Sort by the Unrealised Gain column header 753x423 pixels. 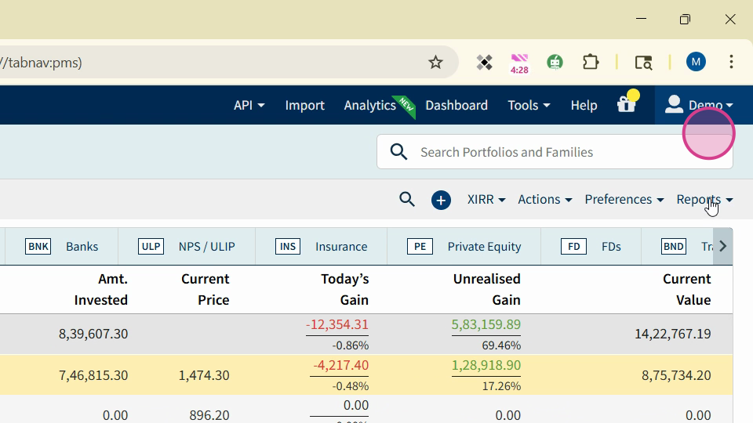click(486, 289)
